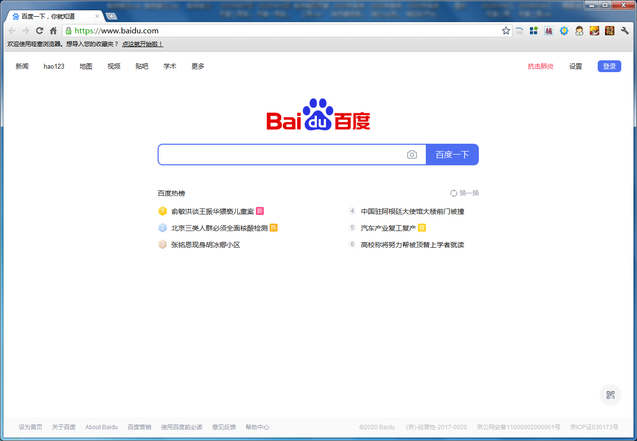Open 地图 in top navigation
This screenshot has height=441, width=637.
[86, 66]
